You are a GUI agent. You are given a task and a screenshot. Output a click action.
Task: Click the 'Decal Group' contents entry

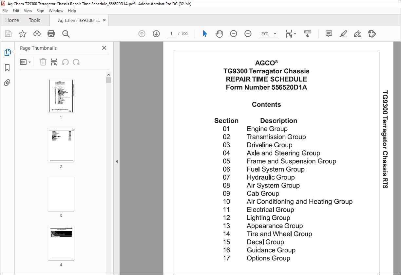point(265,242)
